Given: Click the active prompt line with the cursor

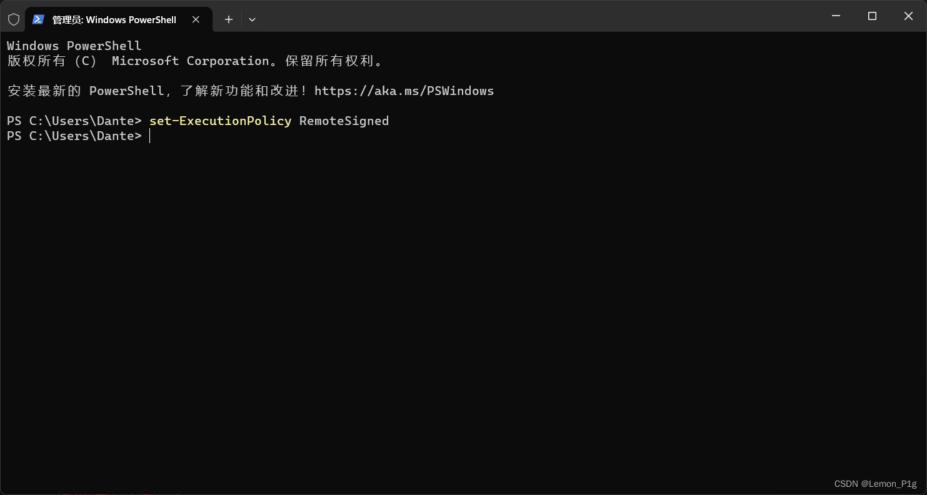Looking at the screenshot, I should [78, 136].
